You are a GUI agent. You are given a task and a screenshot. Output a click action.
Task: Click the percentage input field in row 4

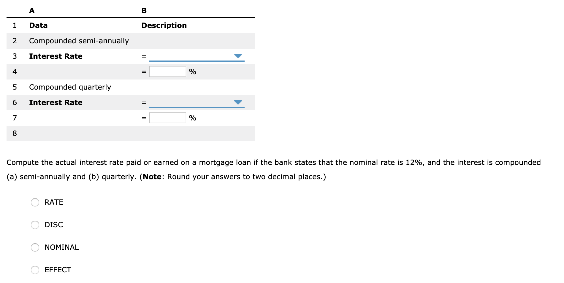(x=167, y=71)
